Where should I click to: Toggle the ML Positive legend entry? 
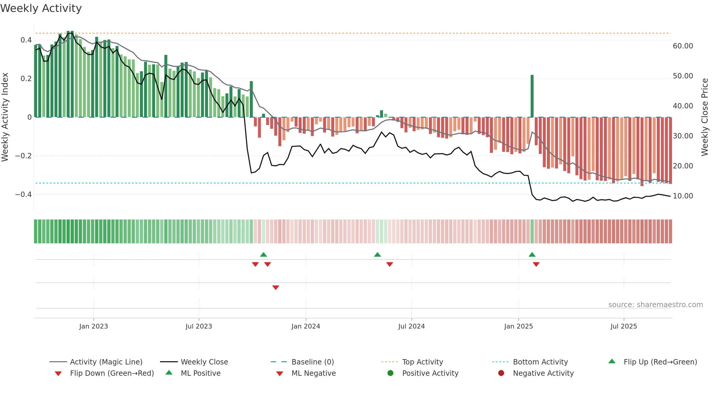pyautogui.click(x=193, y=373)
